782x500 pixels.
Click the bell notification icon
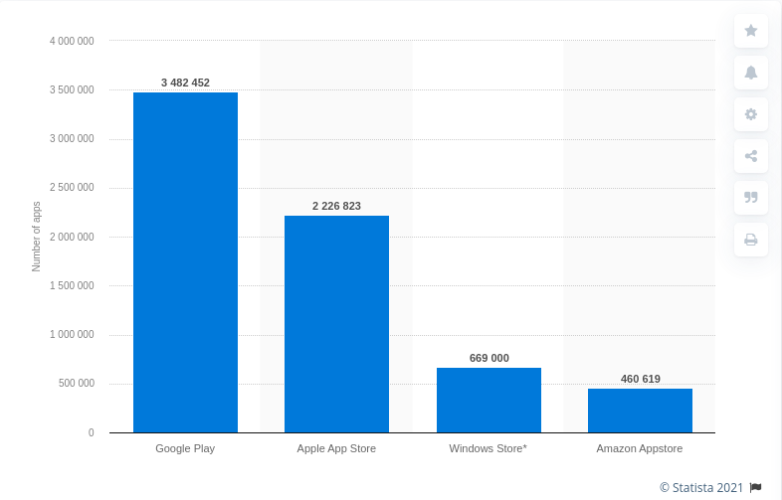(x=750, y=73)
